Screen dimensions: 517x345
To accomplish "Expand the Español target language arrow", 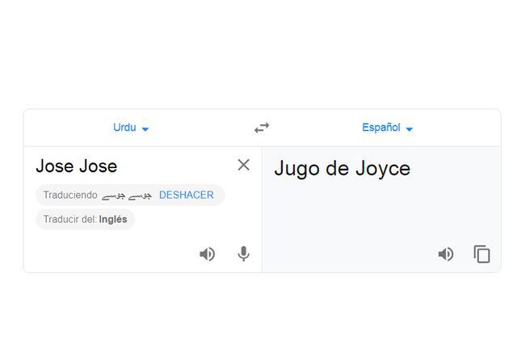I will pyautogui.click(x=410, y=128).
